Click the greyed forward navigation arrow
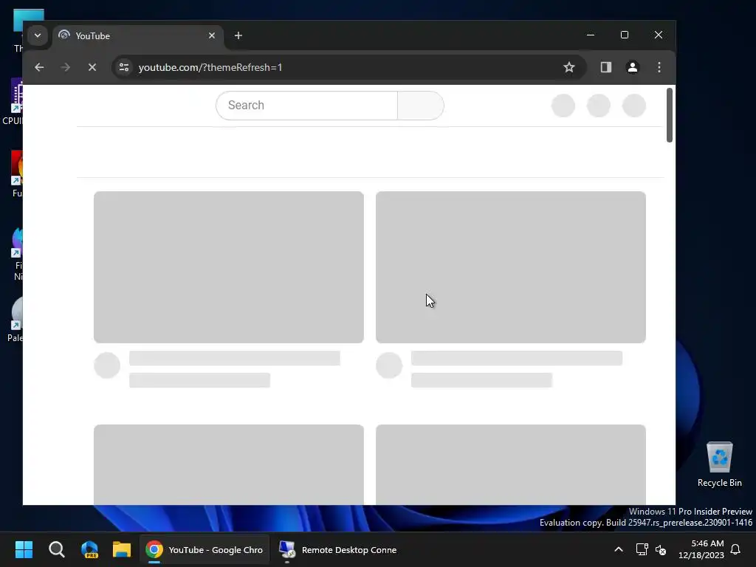This screenshot has width=756, height=567. point(66,67)
